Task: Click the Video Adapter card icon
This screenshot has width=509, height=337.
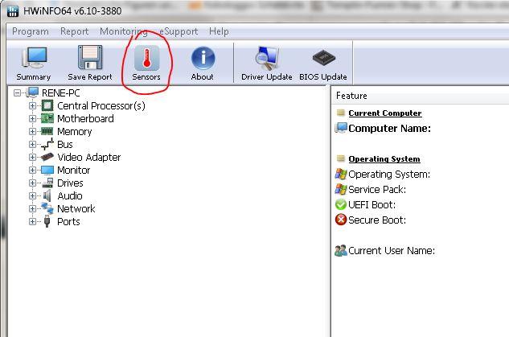Action: point(47,157)
